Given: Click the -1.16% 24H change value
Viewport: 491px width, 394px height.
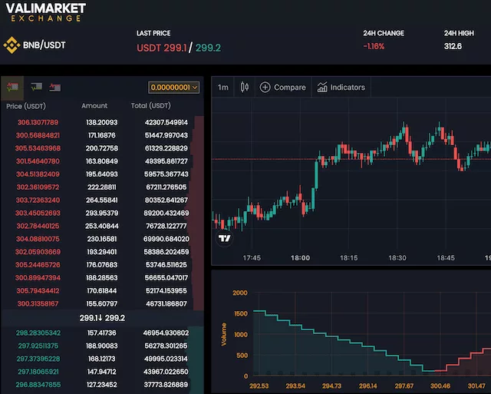Looking at the screenshot, I should click(374, 46).
